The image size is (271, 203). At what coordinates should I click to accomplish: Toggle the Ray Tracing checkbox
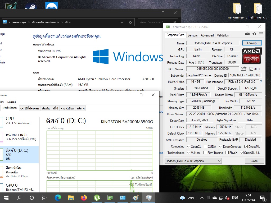tap(205, 153)
